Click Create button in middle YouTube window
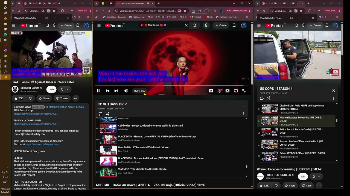This screenshot has height=196, width=350. tap(221, 25)
